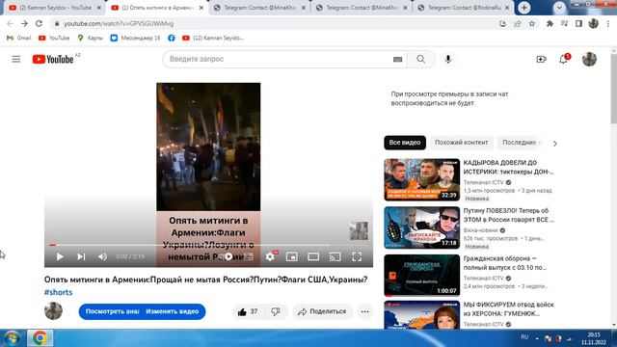
Task: Dislike the video with thumbs down
Action: (x=276, y=311)
